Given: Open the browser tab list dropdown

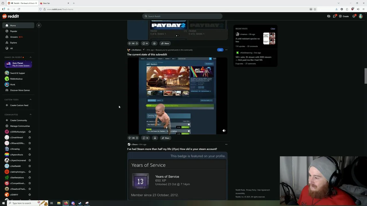Looking at the screenshot, I should click(339, 3).
